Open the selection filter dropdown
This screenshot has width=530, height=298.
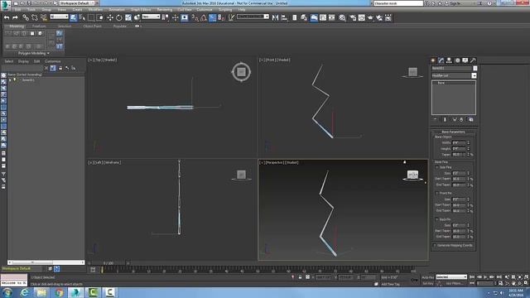coord(59,17)
